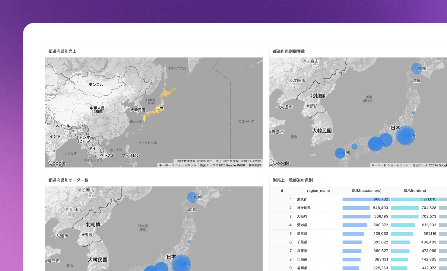Viewport: 447px width, 271px height.
Task: Click the 都道府県別顧客数 chart title
Action: 289,51
